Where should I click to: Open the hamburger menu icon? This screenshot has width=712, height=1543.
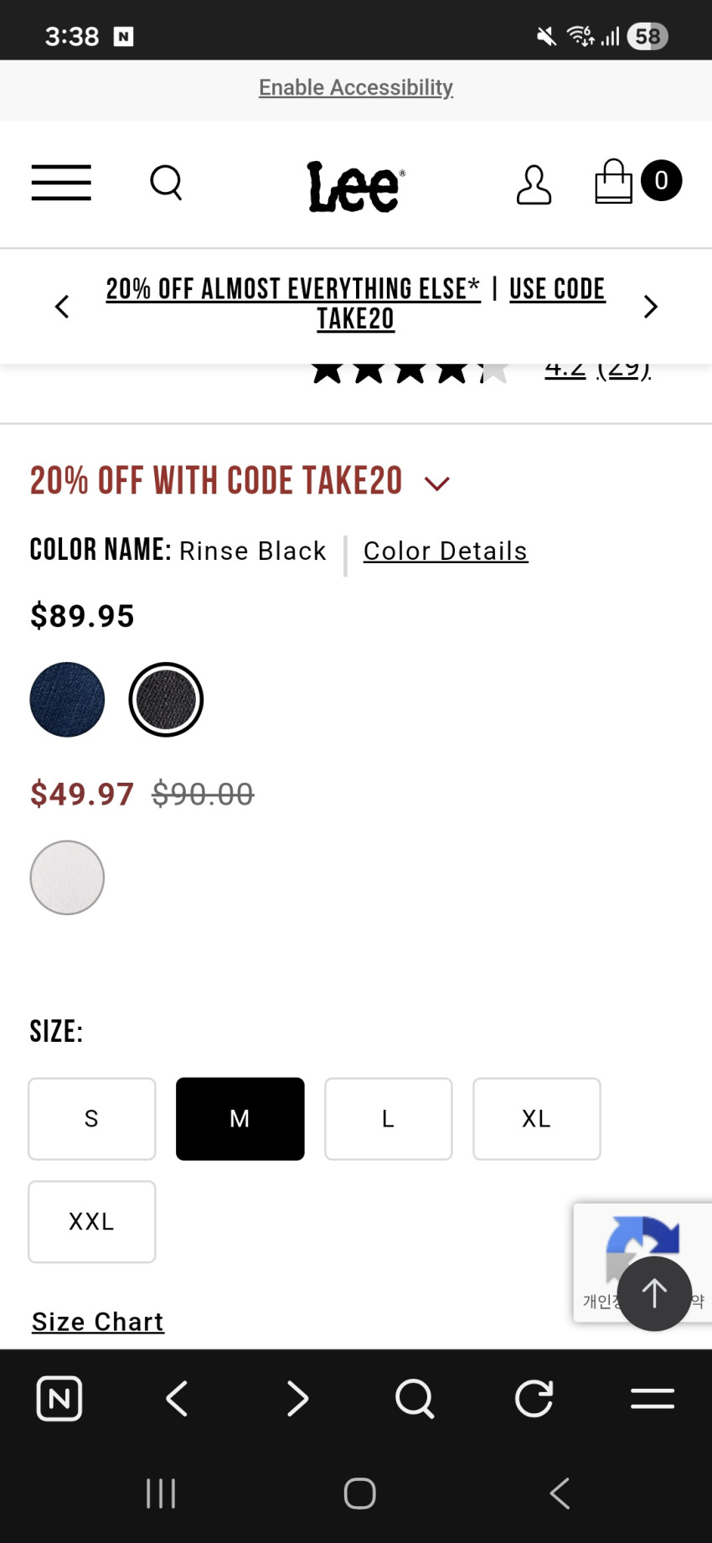pos(61,183)
